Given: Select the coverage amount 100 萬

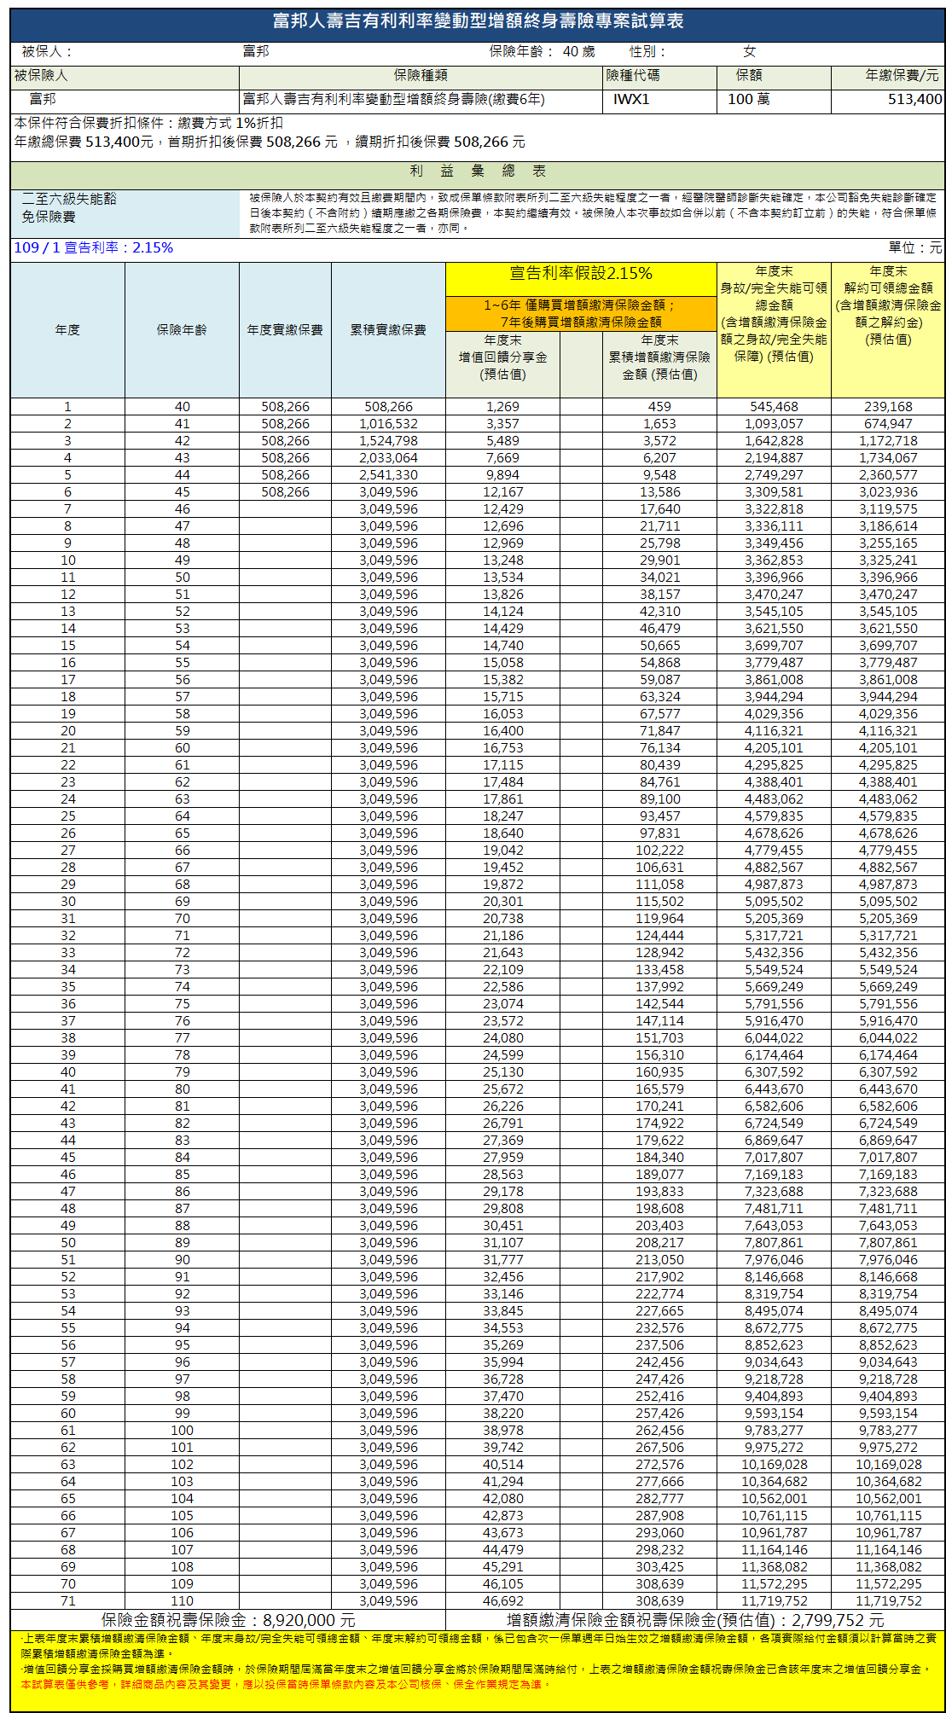Looking at the screenshot, I should point(749,99).
